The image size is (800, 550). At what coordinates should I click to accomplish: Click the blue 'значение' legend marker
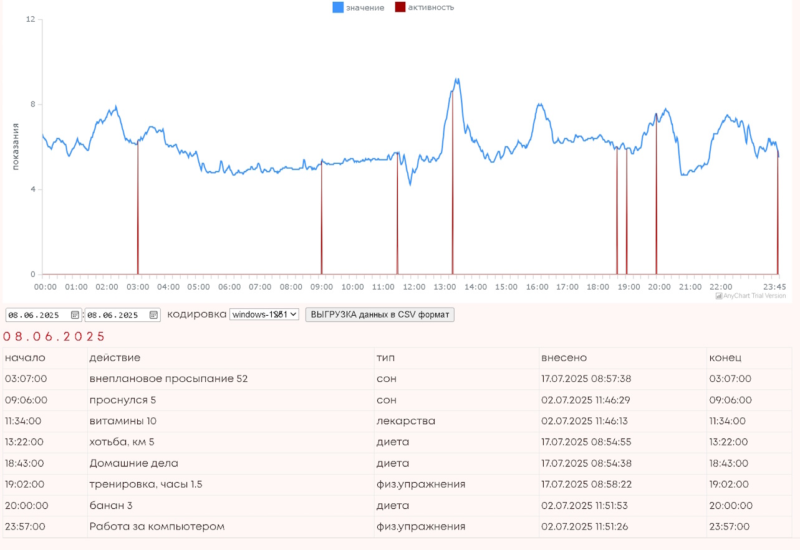coord(338,7)
